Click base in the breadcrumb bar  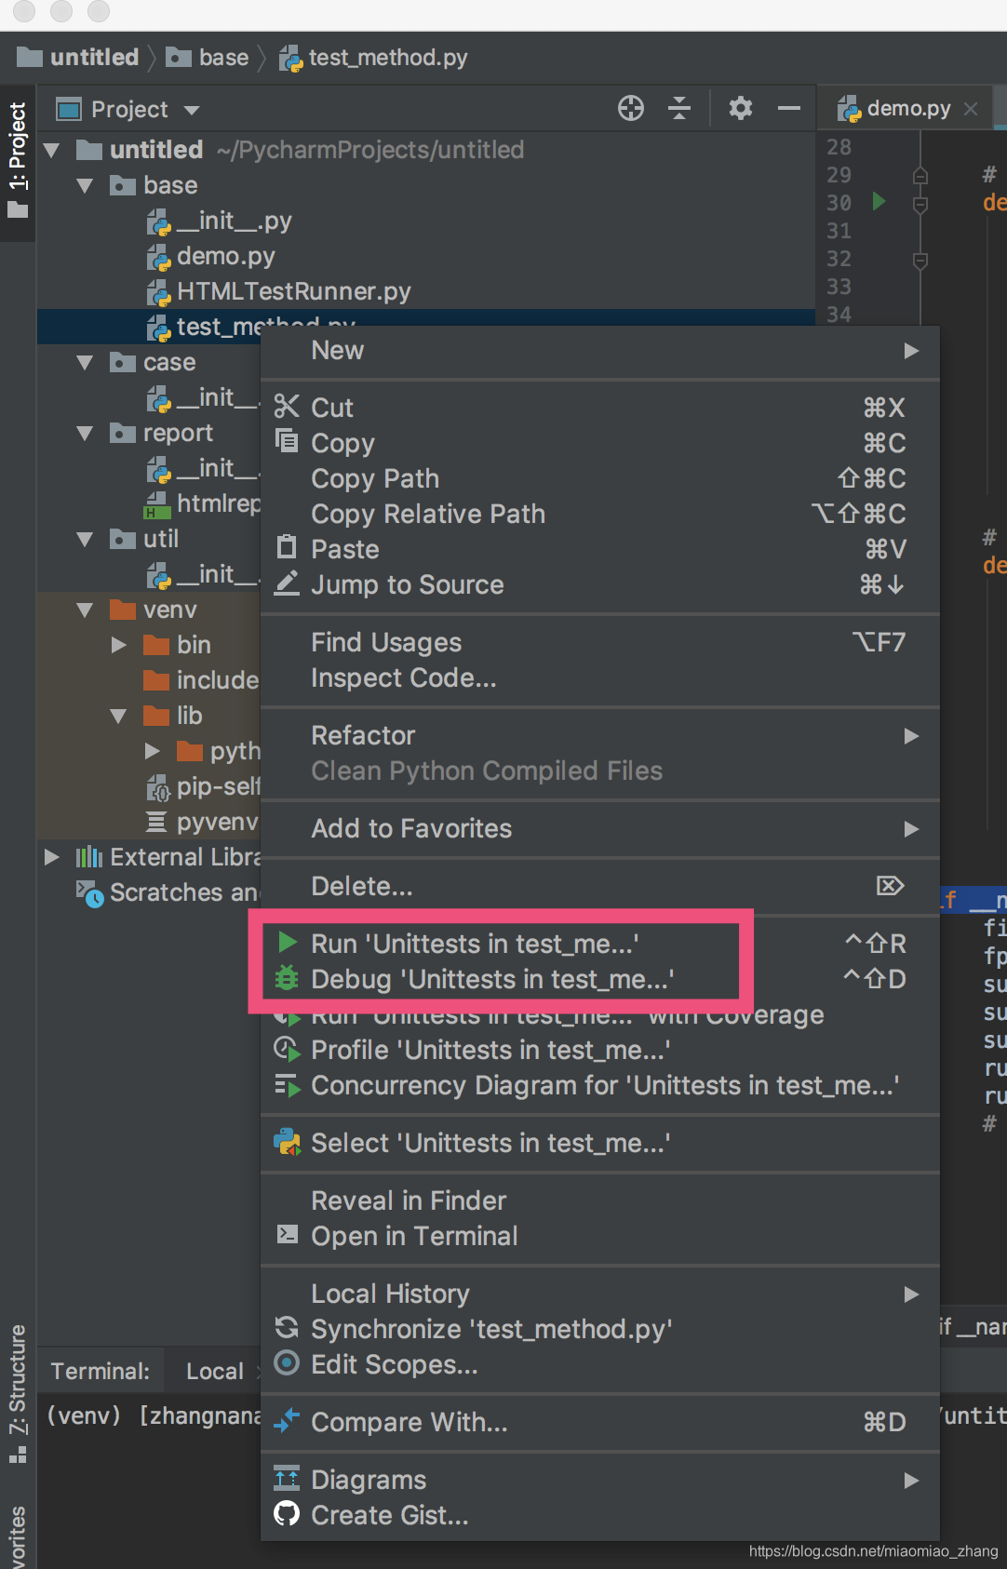point(208,58)
